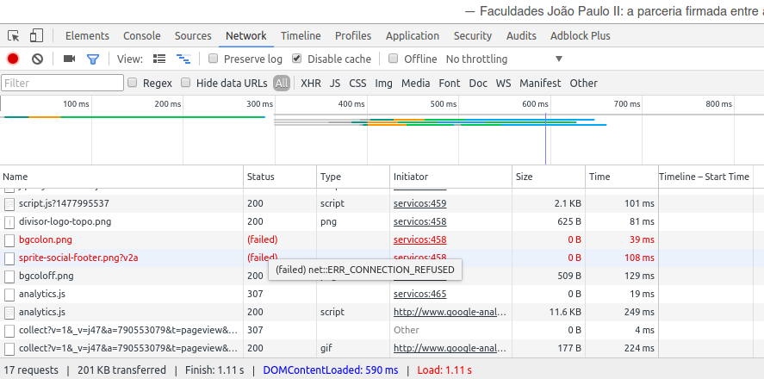Open google-analytics initiator link for collect gif
This screenshot has width=764, height=379.
tap(450, 348)
